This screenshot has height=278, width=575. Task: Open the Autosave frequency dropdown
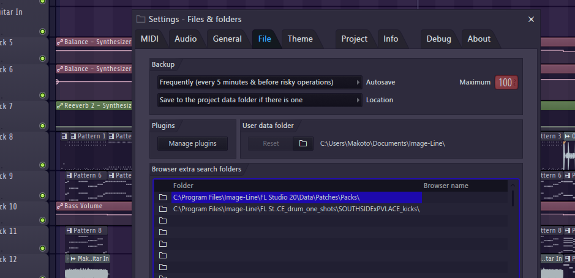click(258, 82)
